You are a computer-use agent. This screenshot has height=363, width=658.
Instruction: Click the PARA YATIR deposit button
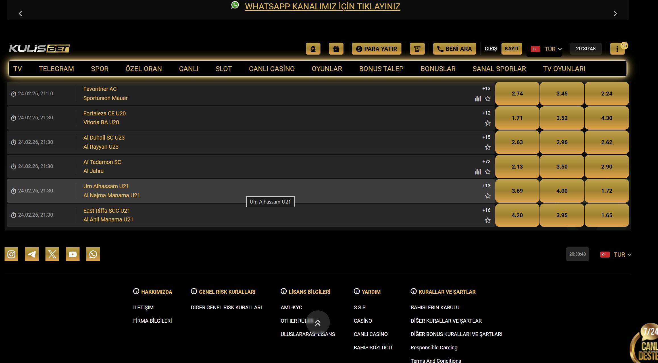[376, 49]
